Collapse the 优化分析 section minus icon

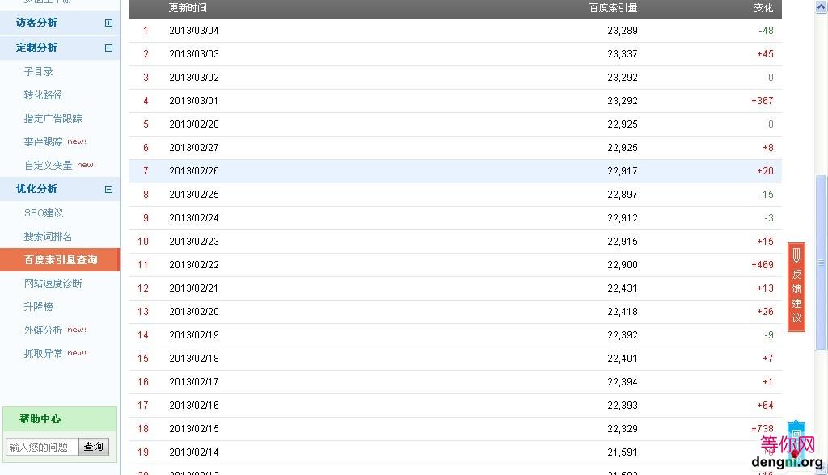pyautogui.click(x=108, y=190)
